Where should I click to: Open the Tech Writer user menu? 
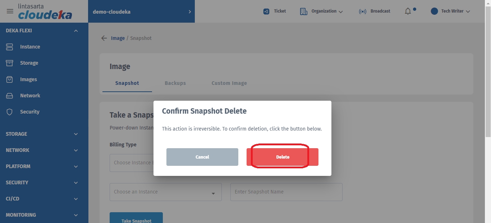click(x=450, y=11)
